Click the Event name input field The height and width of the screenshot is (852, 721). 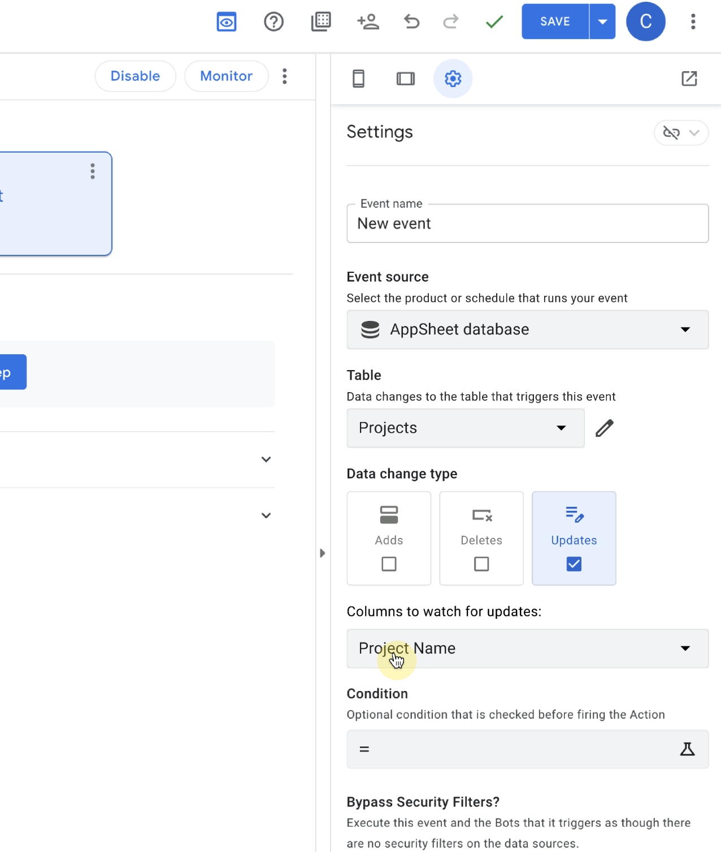528,224
